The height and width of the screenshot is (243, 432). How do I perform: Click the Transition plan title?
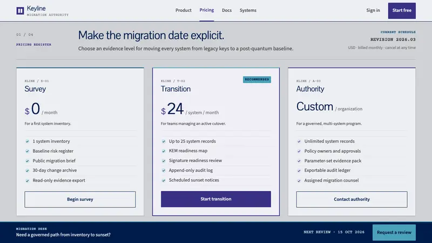point(175,89)
